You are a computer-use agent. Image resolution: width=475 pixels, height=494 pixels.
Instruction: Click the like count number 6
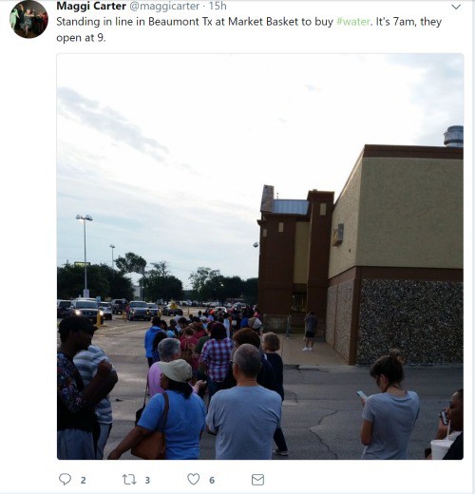click(x=212, y=481)
